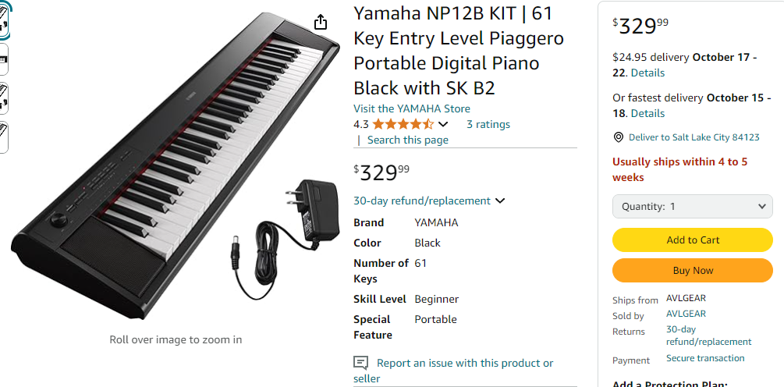This screenshot has width=784, height=387.
Task: Visit the YAMAHA Store link
Action: tap(412, 108)
